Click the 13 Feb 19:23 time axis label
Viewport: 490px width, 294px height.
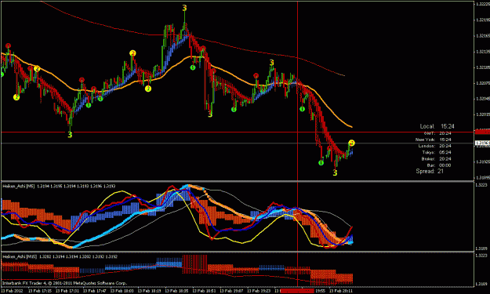pos(259,291)
